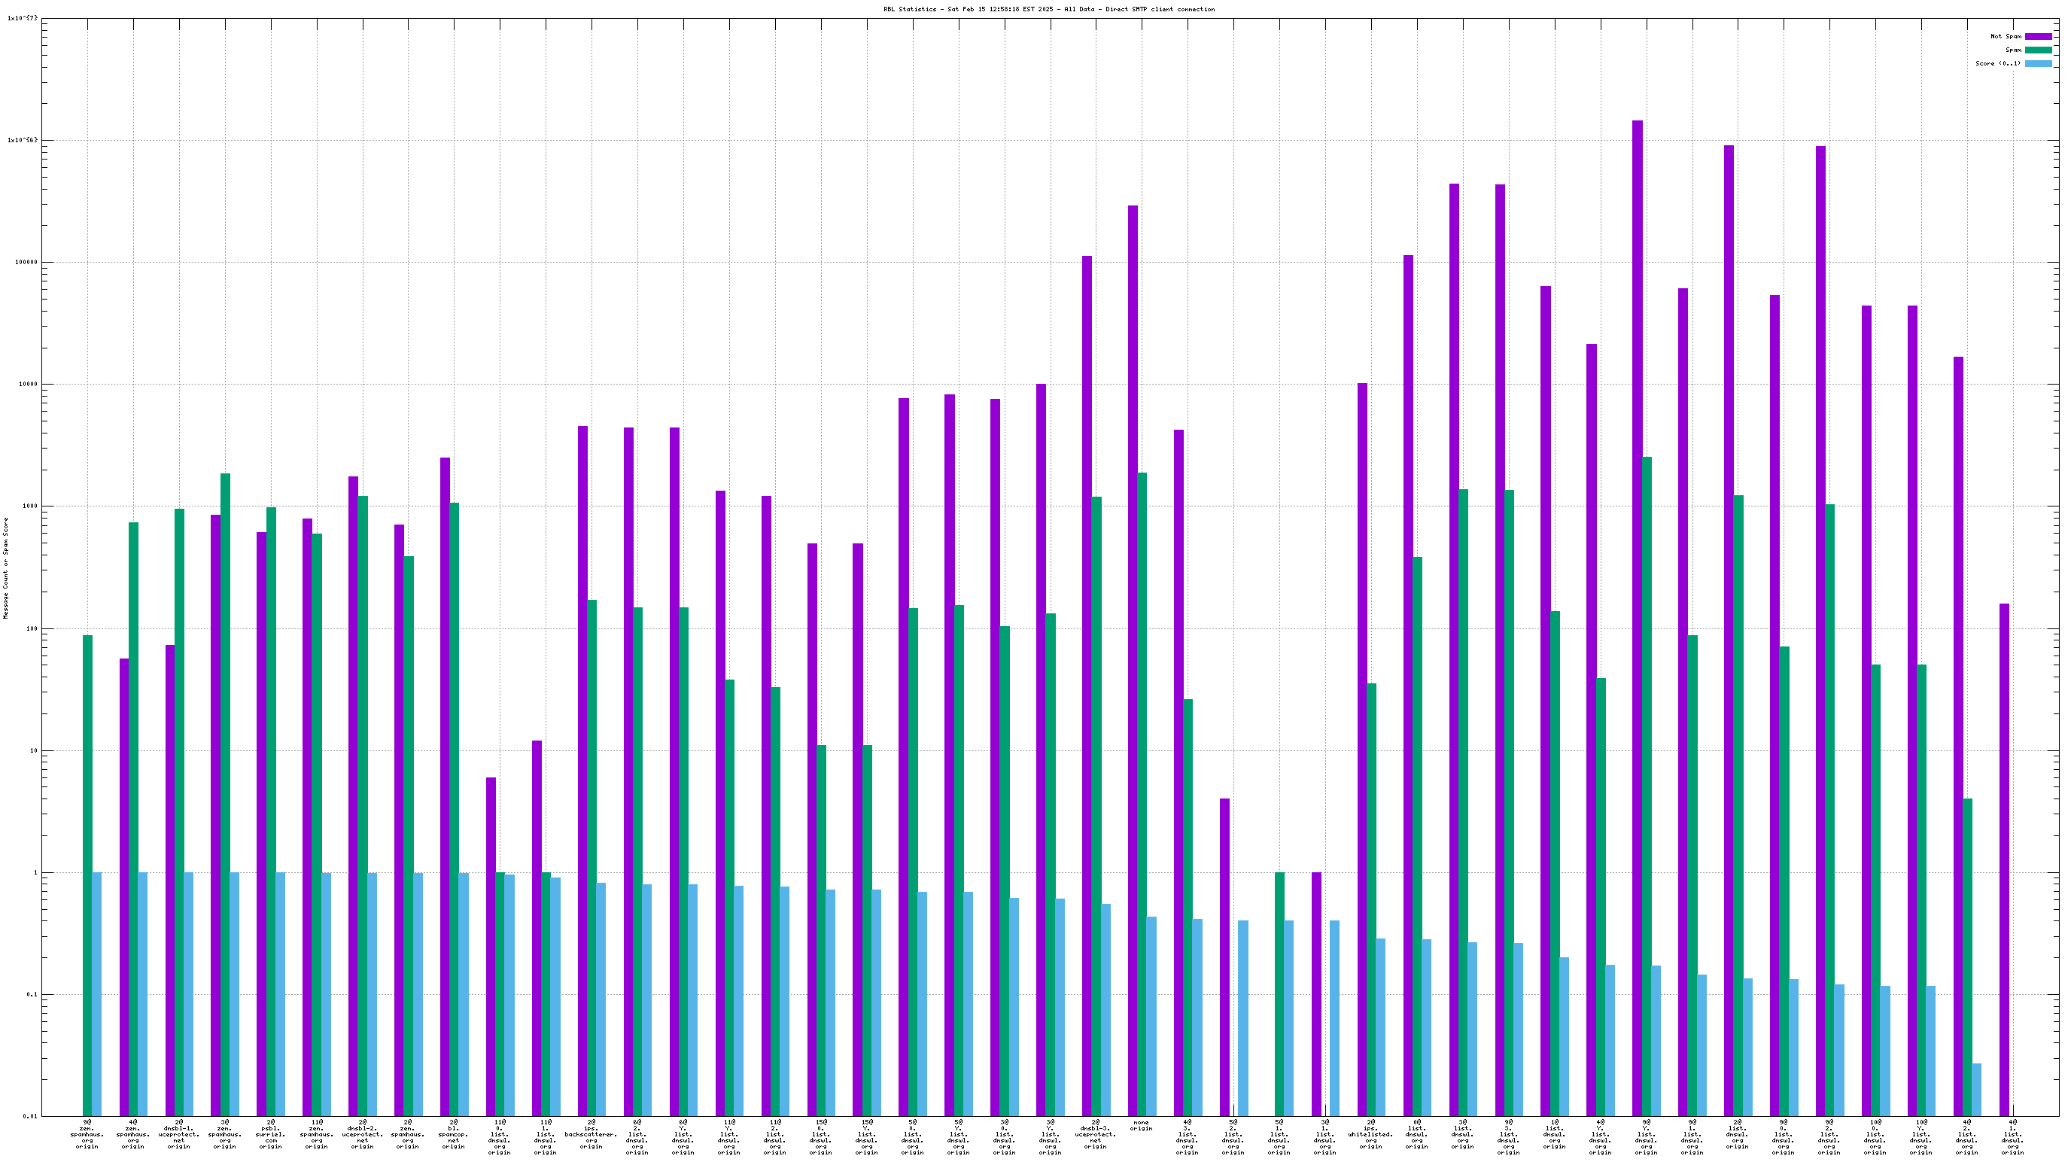Click the psbl.surriel.com origin x-axis label
Image resolution: width=2071 pixels, height=1165 pixels.
tap(271, 1134)
